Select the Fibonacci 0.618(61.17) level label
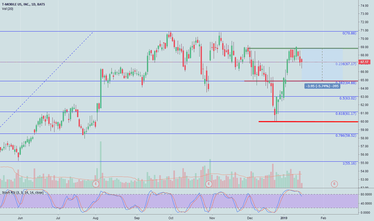This screenshot has width=374, height=221. coord(346,113)
